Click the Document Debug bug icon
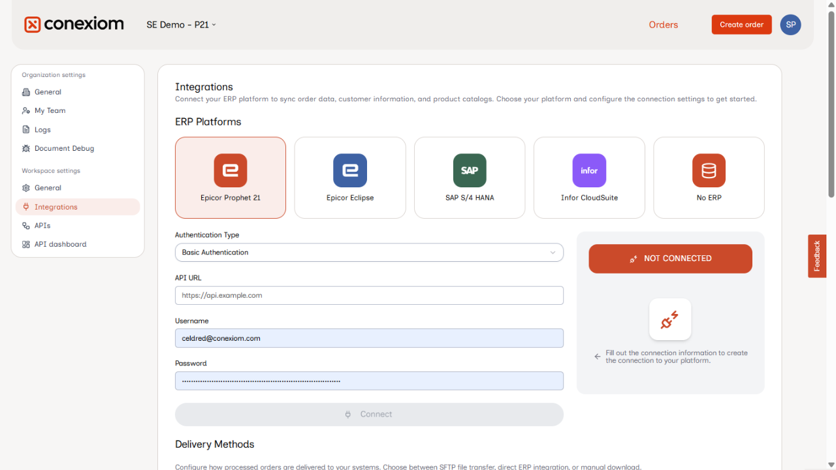Viewport: 836px width, 470px height. [x=26, y=149]
